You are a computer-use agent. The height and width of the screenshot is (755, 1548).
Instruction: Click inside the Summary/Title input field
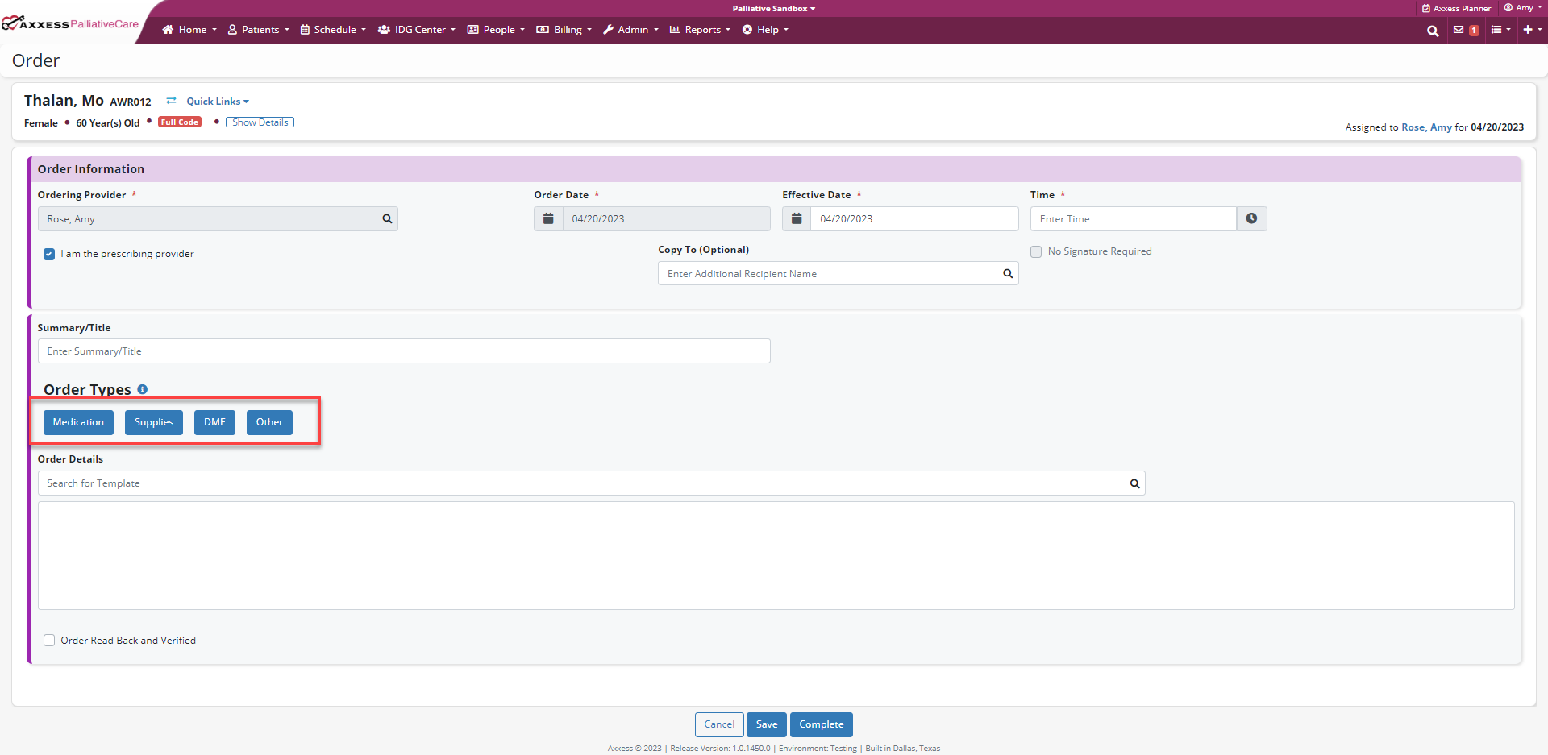403,351
